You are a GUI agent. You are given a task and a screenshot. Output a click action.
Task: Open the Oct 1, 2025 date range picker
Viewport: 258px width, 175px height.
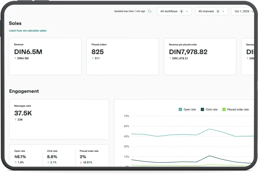(x=243, y=11)
